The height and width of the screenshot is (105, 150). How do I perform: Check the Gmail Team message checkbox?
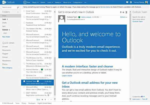click(x=24, y=11)
